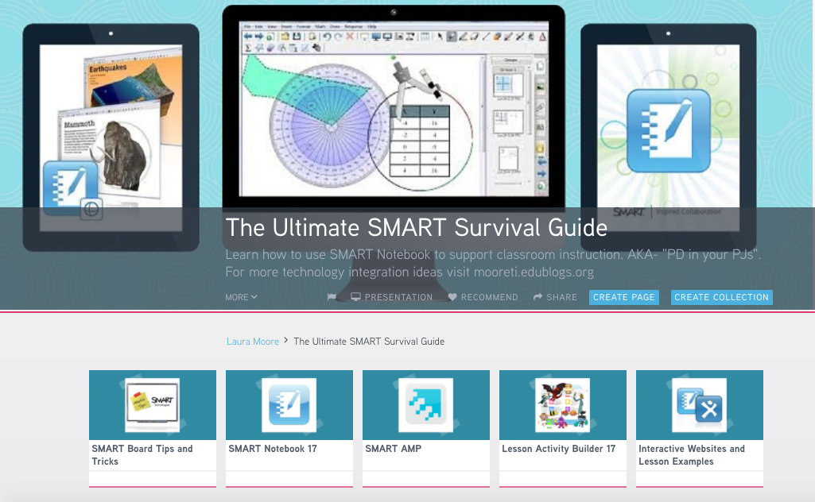Open Laura Moore's profile link in breadcrumb
The width and height of the screenshot is (815, 502).
pos(253,341)
